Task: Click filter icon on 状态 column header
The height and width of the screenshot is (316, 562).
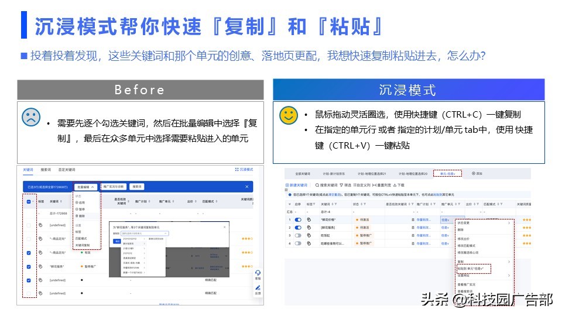Action: tap(365, 204)
